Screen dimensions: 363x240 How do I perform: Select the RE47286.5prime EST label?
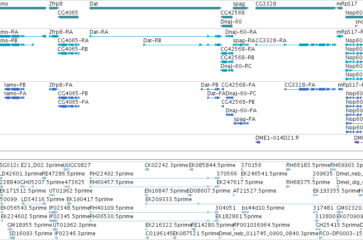pyautogui.click(x=63, y=174)
